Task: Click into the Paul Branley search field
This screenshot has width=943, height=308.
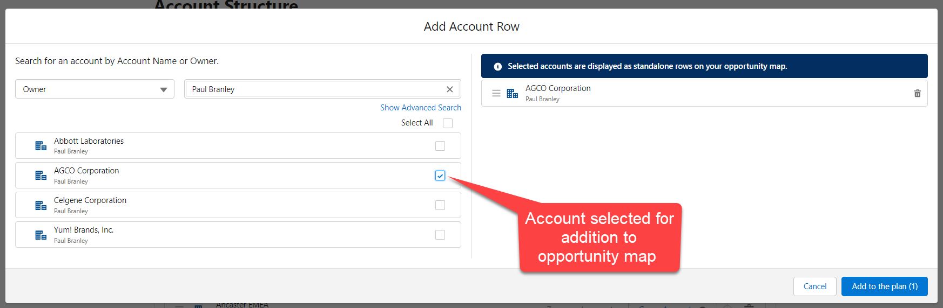Action: coord(313,89)
